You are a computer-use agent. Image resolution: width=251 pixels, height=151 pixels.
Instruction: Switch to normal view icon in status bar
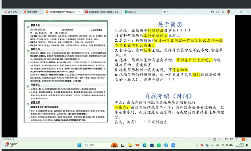pos(226,139)
